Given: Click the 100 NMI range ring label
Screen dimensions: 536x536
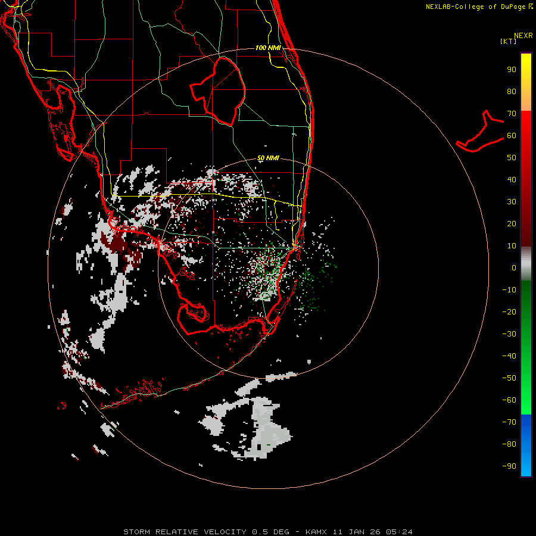Looking at the screenshot, I should [269, 48].
